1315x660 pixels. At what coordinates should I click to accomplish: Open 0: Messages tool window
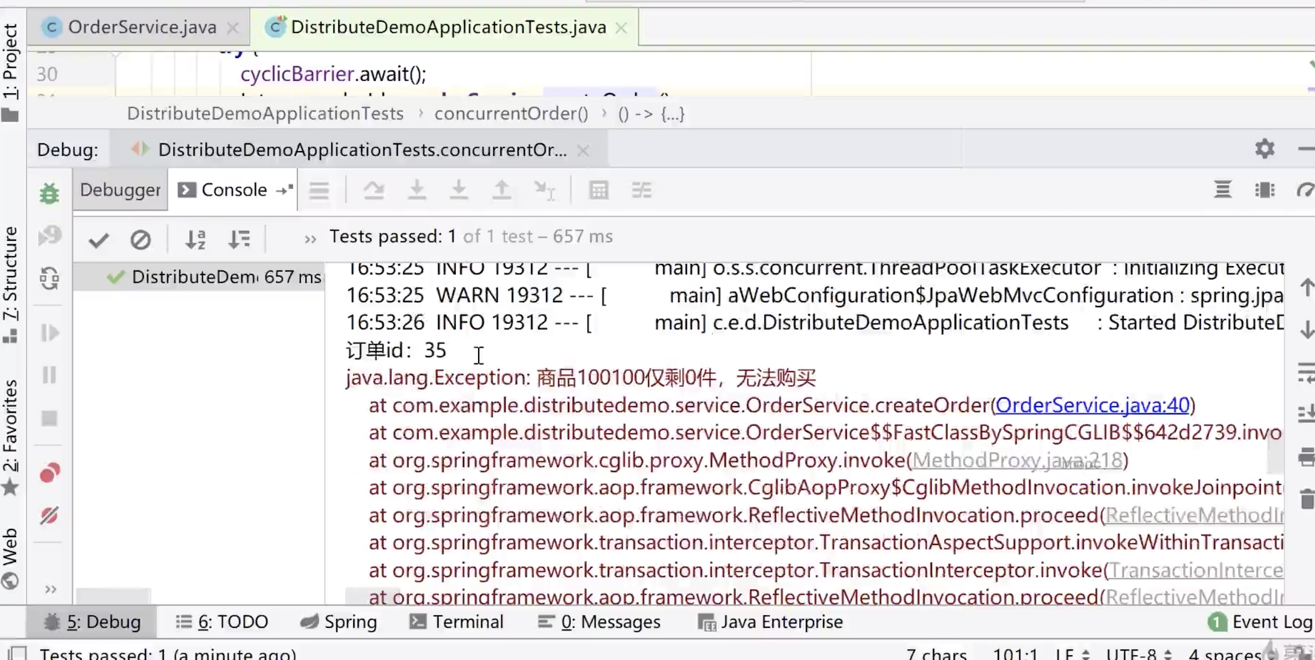599,622
